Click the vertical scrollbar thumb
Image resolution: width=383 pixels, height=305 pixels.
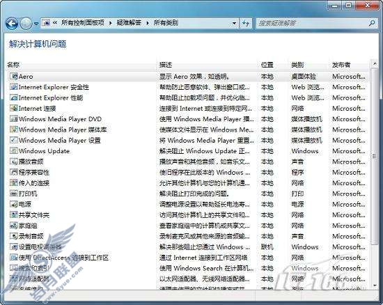tap(375, 156)
